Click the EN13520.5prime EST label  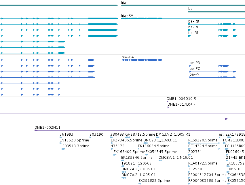pyautogui.click(x=74, y=140)
